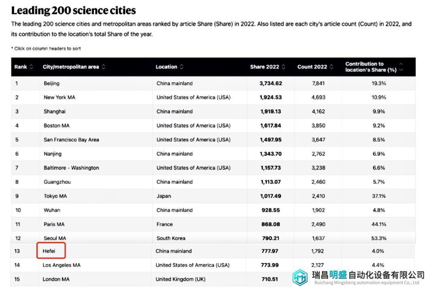Select London MA in the table

pos(56,279)
